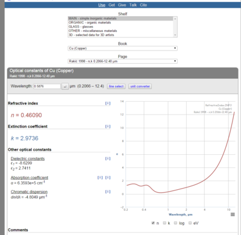The width and height of the screenshot is (241, 235).
Task: Click the unit converter button
Action: (x=140, y=86)
